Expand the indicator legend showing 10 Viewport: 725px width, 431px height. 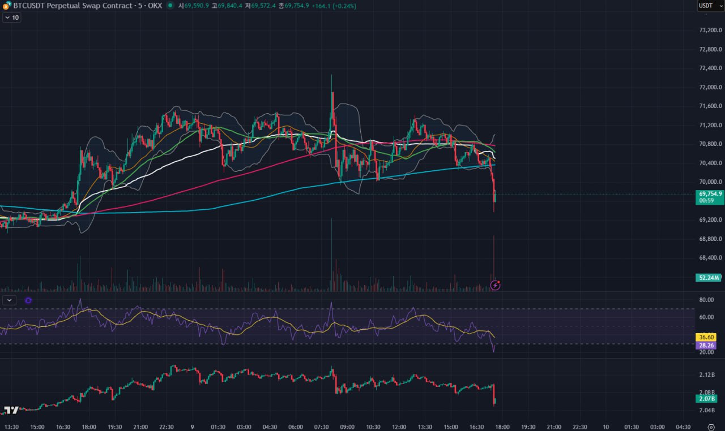point(11,18)
